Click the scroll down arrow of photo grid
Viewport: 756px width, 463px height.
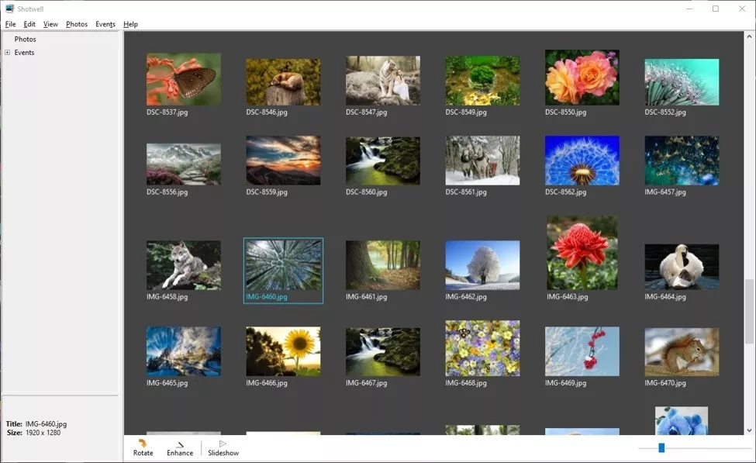tap(749, 430)
